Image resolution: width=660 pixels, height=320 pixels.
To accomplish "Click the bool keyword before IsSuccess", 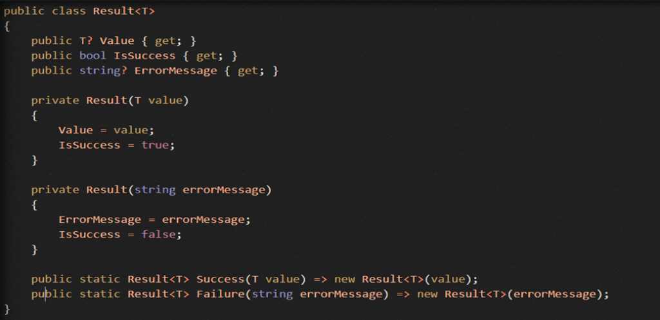I will point(93,55).
